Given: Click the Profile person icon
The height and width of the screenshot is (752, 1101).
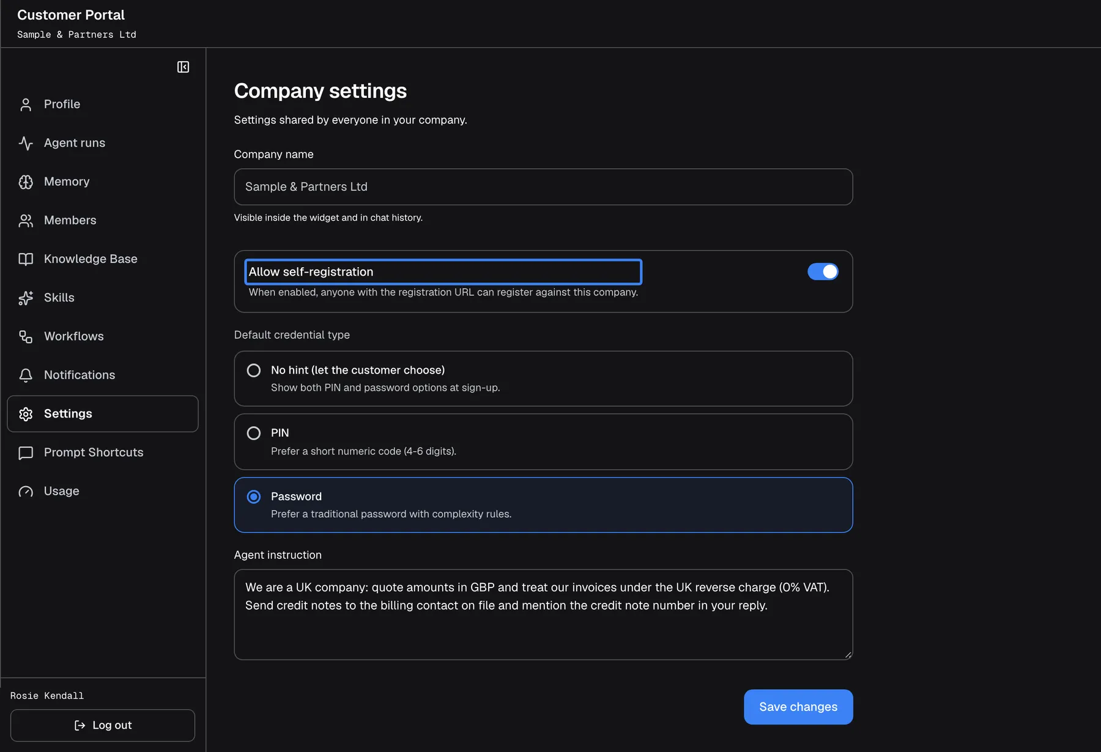Looking at the screenshot, I should coord(26,105).
